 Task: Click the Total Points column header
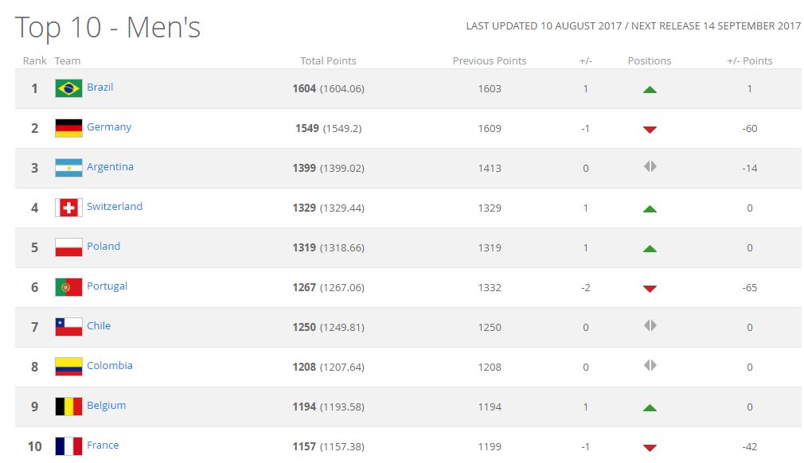[328, 61]
